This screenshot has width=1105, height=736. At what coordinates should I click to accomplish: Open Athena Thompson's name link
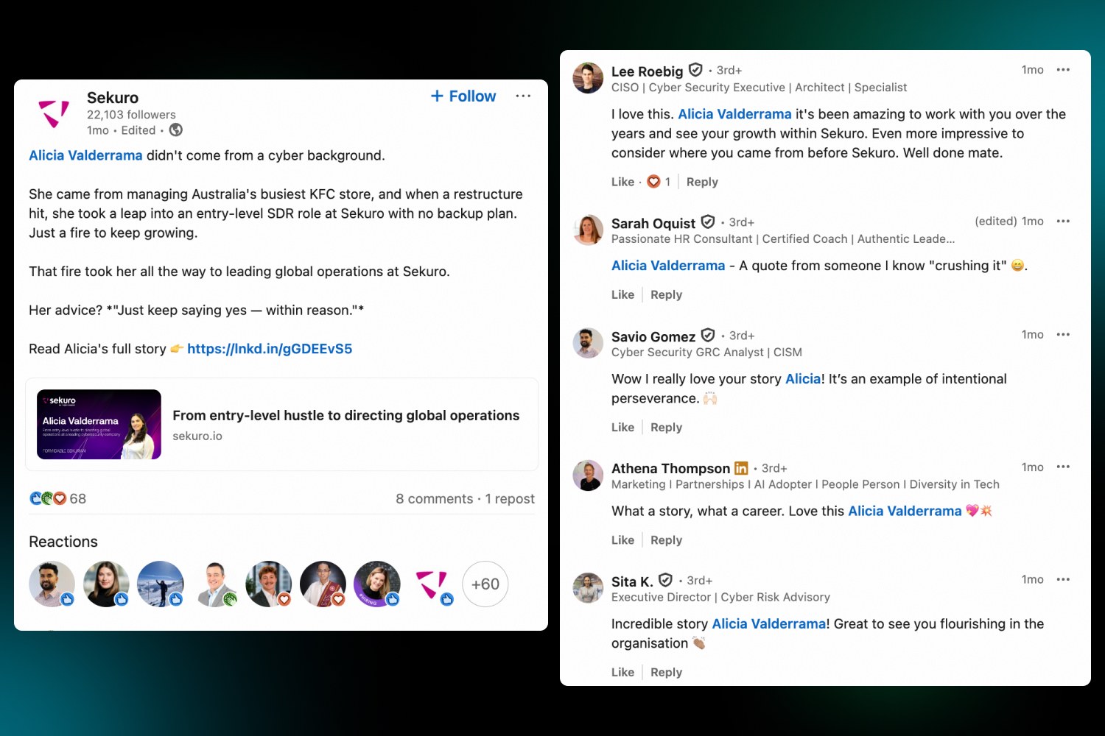[x=670, y=469]
